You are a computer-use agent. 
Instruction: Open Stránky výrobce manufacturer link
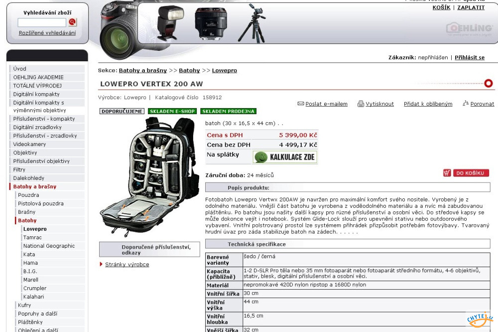click(126, 264)
